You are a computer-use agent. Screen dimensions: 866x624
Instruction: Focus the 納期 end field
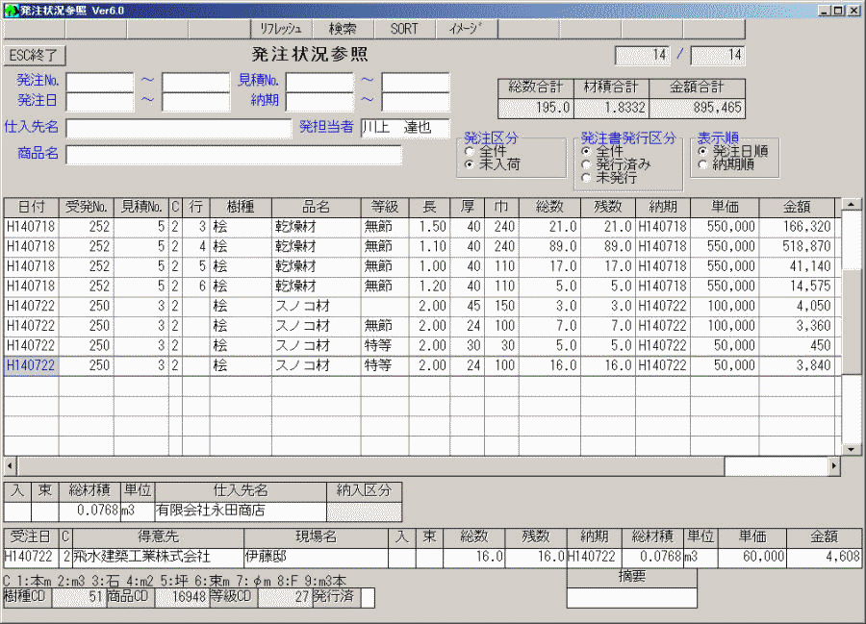[416, 102]
